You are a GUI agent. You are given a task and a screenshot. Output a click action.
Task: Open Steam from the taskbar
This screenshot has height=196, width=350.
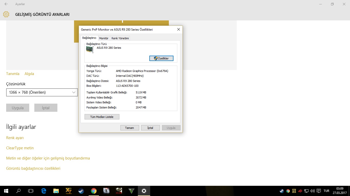[81, 191]
